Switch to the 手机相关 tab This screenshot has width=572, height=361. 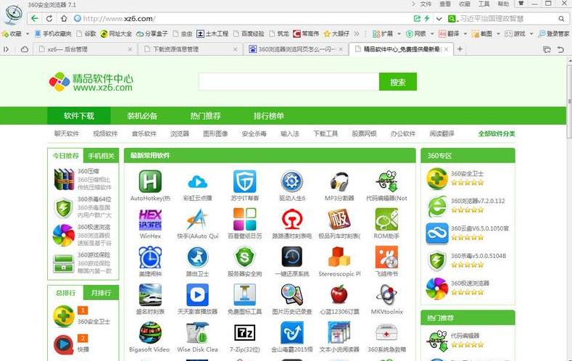pos(100,155)
